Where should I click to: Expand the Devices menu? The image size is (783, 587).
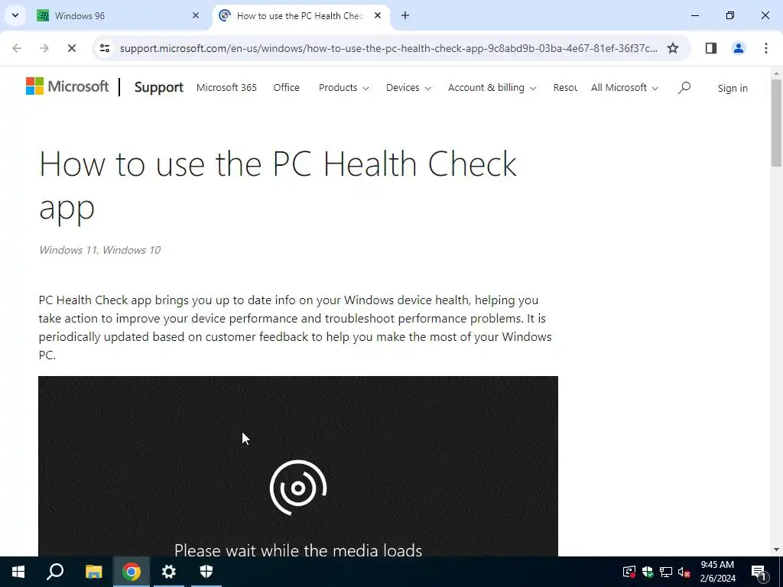pos(408,88)
